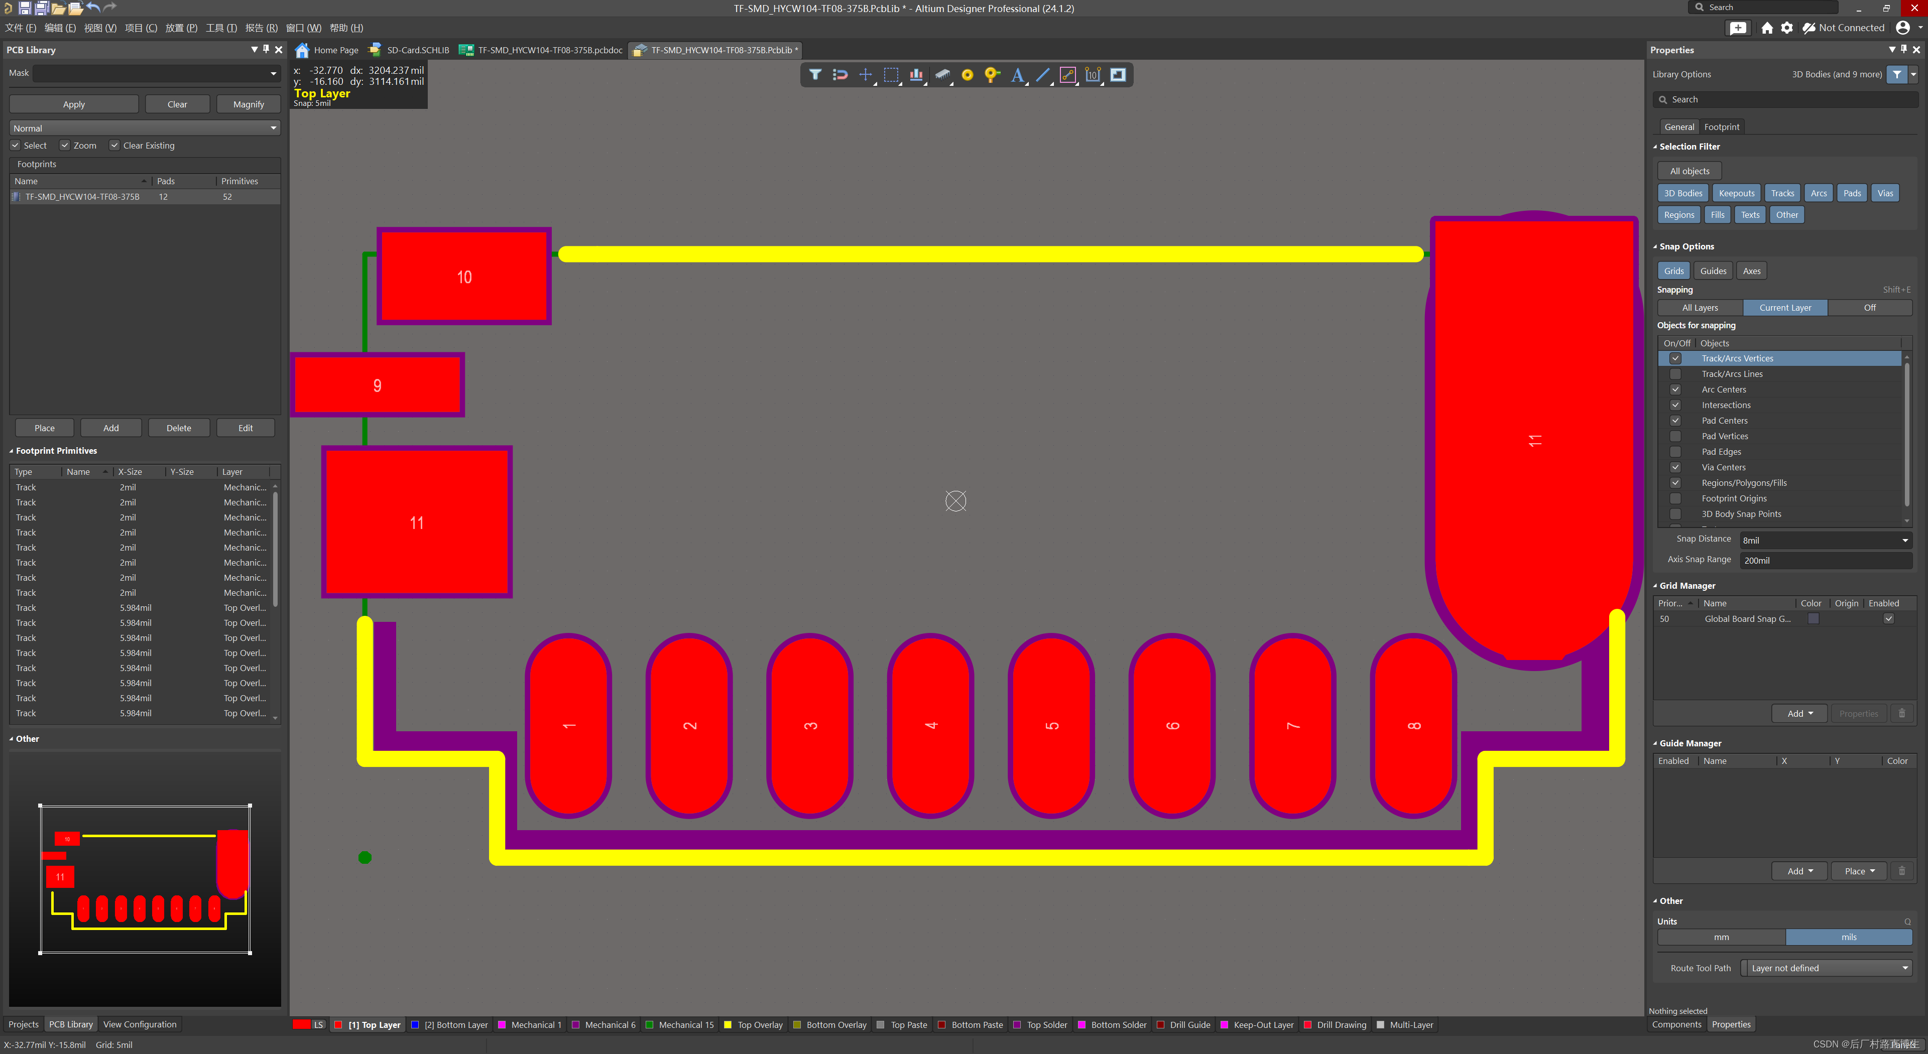Enable Footprint Origins snapping
The width and height of the screenshot is (1928, 1054).
(x=1676, y=498)
